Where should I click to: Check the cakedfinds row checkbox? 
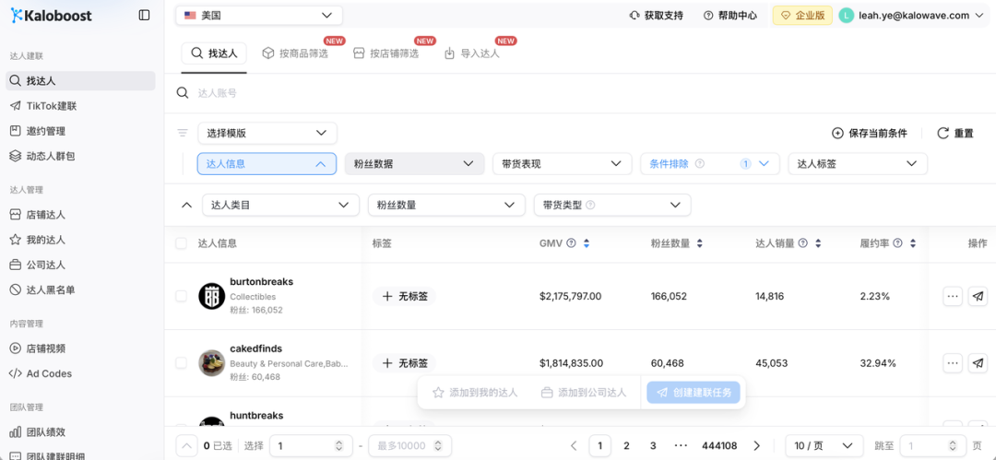(x=182, y=363)
